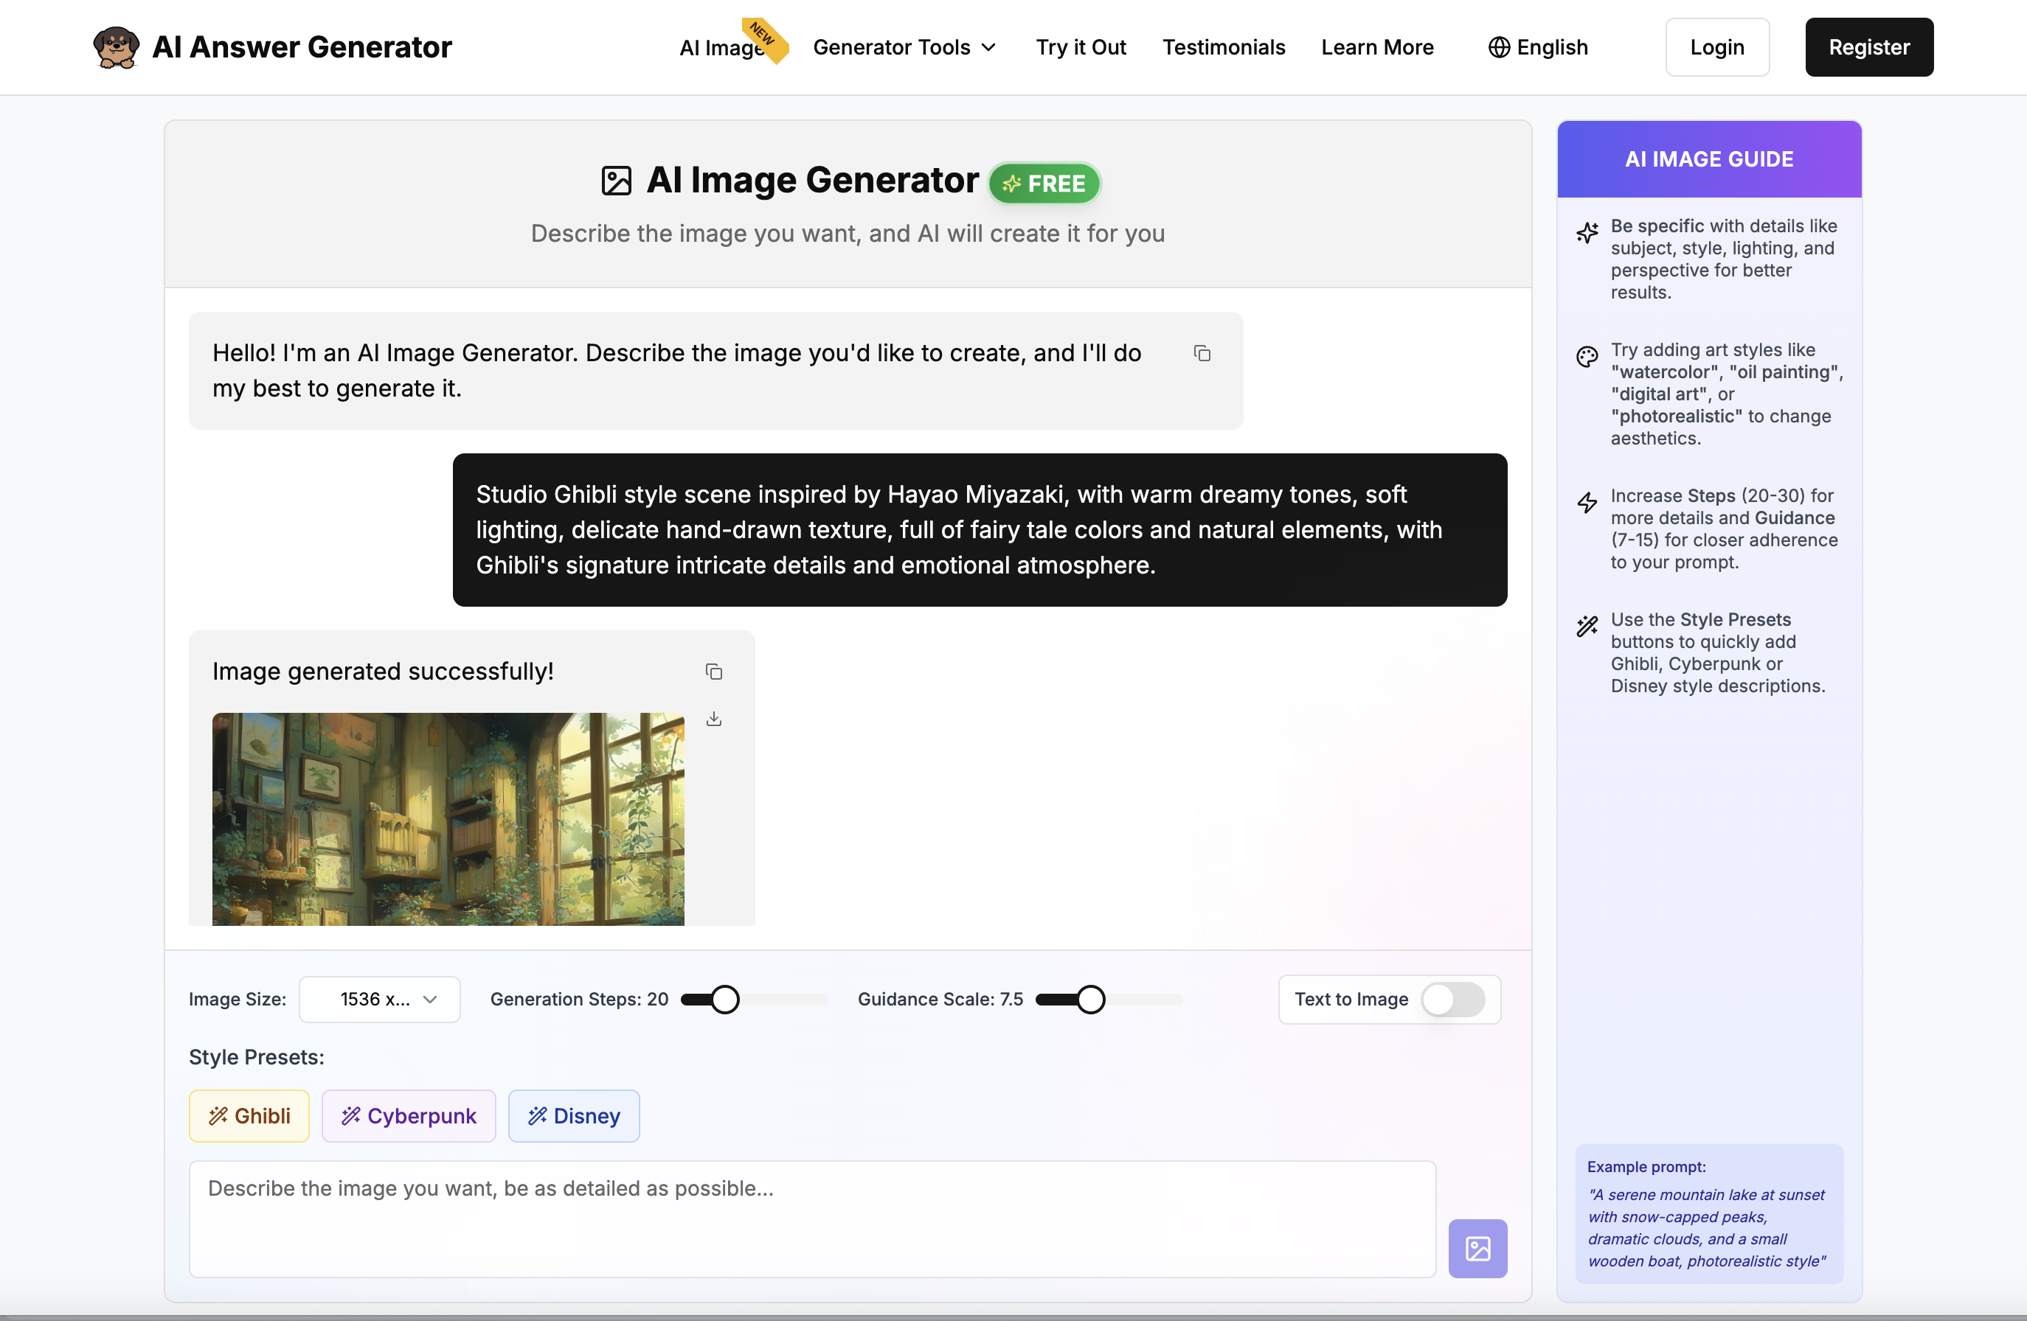Copy the image generation success message
This screenshot has width=2027, height=1321.
coord(714,672)
